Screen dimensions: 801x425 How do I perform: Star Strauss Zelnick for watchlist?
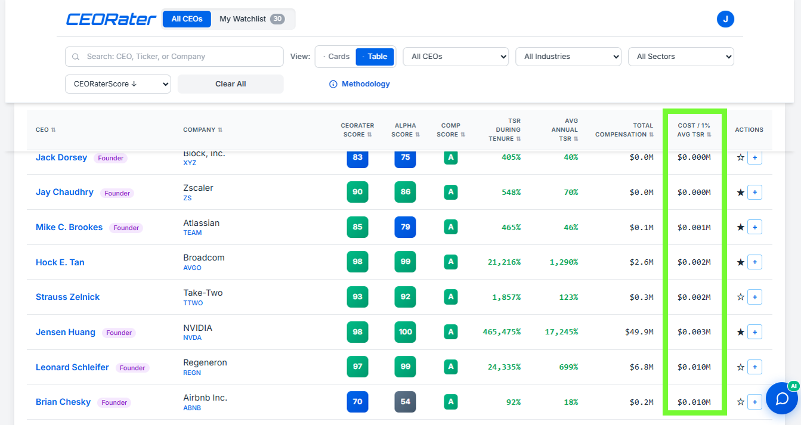pos(741,297)
